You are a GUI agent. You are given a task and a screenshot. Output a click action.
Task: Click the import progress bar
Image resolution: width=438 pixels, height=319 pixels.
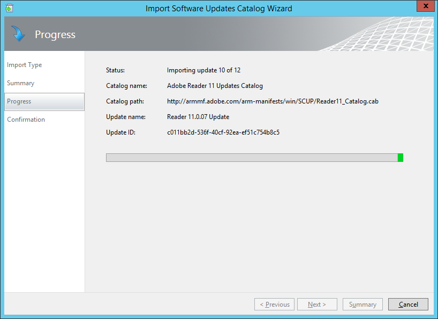point(254,158)
